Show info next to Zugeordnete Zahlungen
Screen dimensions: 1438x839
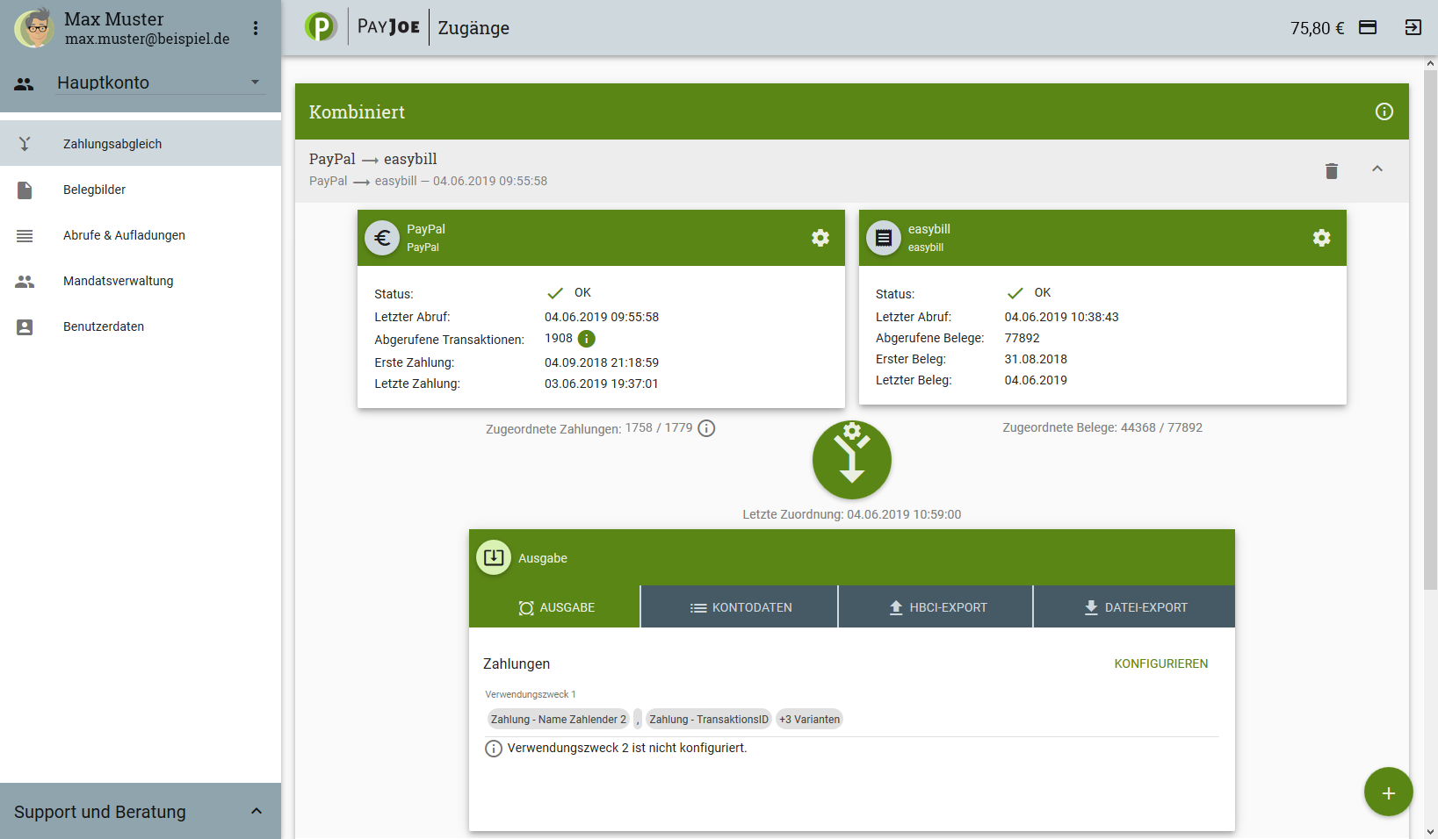tap(706, 428)
